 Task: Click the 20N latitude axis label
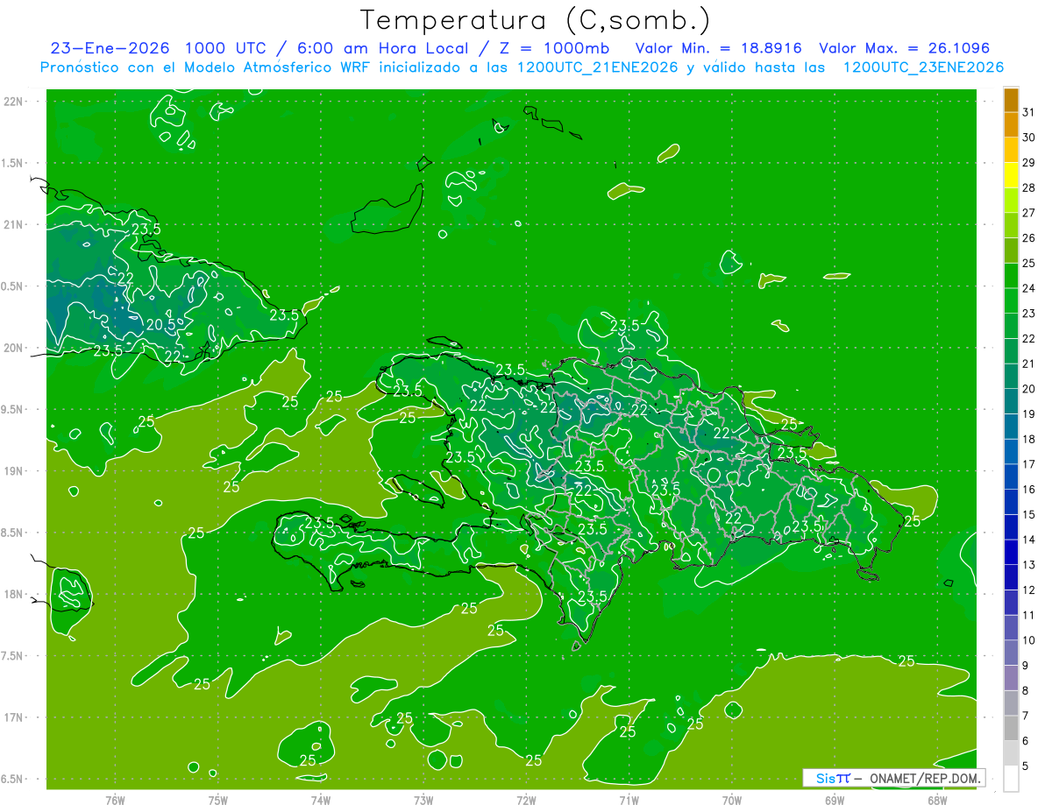[13, 348]
